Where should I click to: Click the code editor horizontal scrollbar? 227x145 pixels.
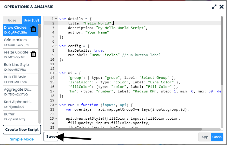point(121,129)
